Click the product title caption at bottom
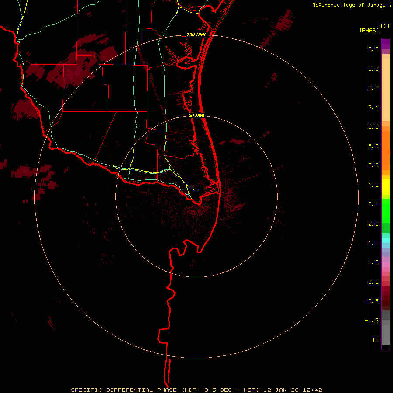 (196, 390)
